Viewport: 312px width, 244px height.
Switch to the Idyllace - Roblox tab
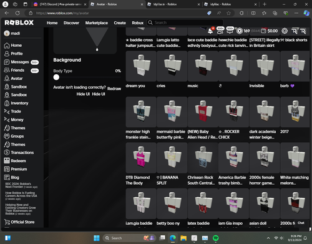[x=173, y=4]
